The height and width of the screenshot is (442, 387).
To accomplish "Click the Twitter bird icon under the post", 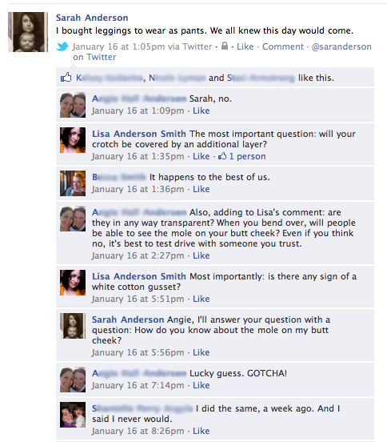I will click(62, 46).
